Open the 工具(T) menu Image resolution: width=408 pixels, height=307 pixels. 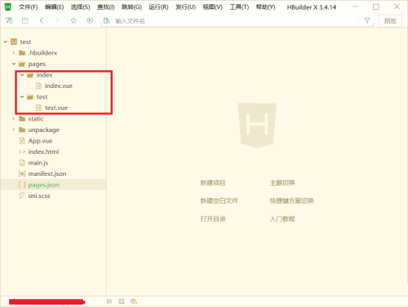tap(239, 7)
